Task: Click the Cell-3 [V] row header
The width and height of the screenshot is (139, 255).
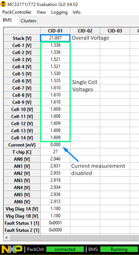Action: (x=22, y=59)
